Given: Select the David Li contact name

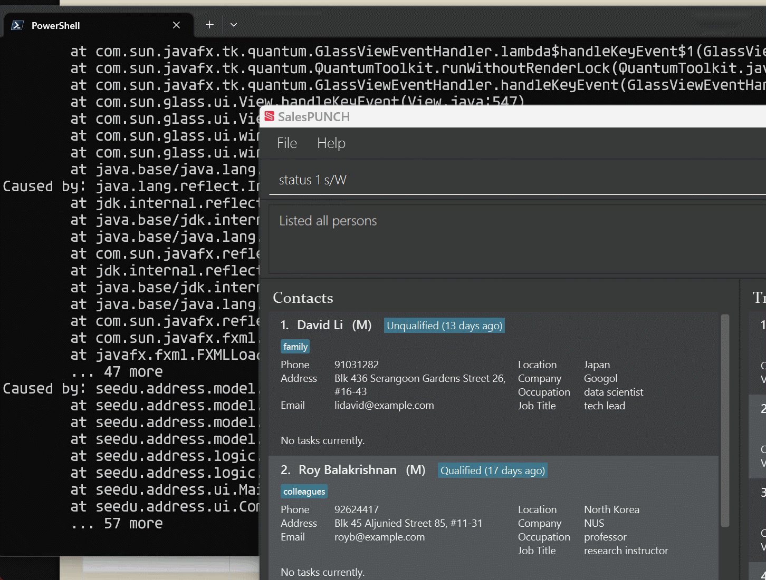Looking at the screenshot, I should point(320,325).
